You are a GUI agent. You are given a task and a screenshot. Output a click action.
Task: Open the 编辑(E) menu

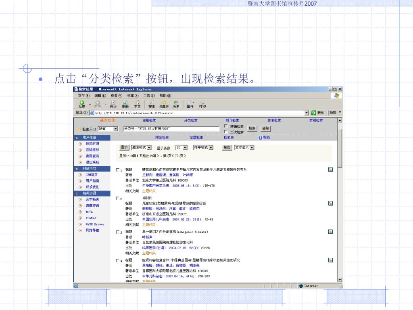[100, 96]
